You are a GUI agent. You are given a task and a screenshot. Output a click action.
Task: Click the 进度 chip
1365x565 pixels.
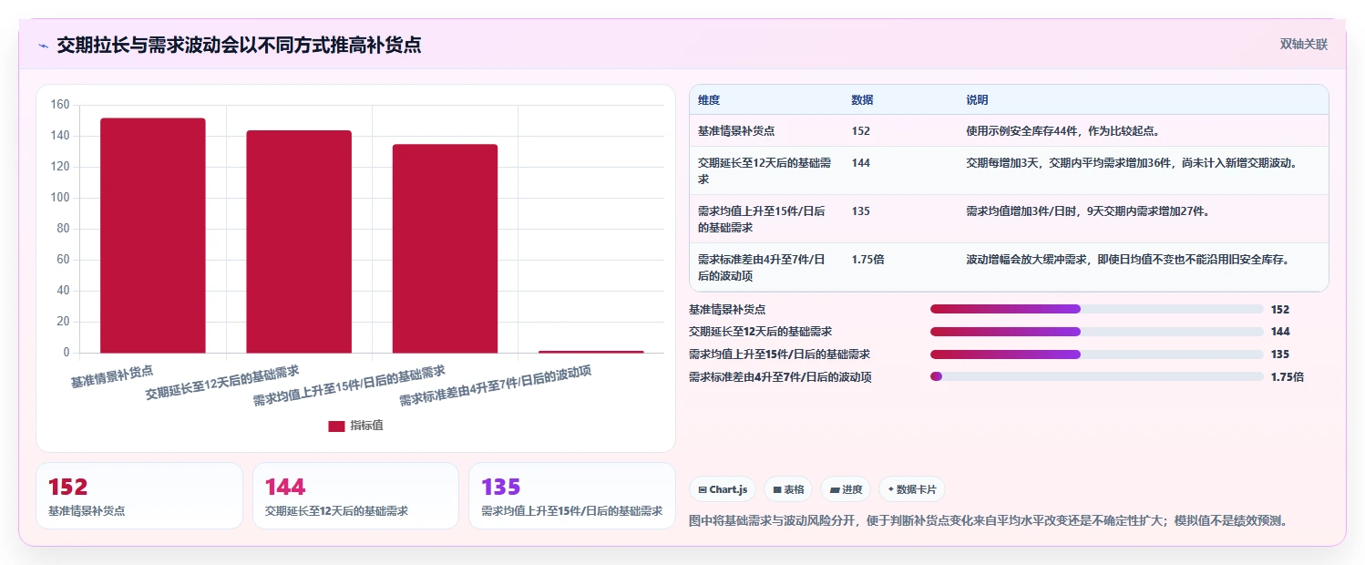point(846,489)
